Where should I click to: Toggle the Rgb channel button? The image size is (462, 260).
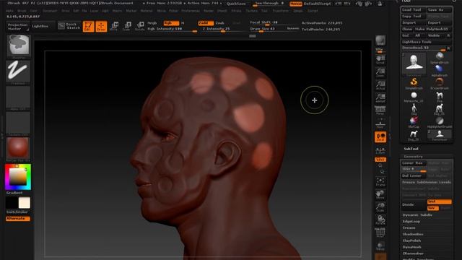171,23
